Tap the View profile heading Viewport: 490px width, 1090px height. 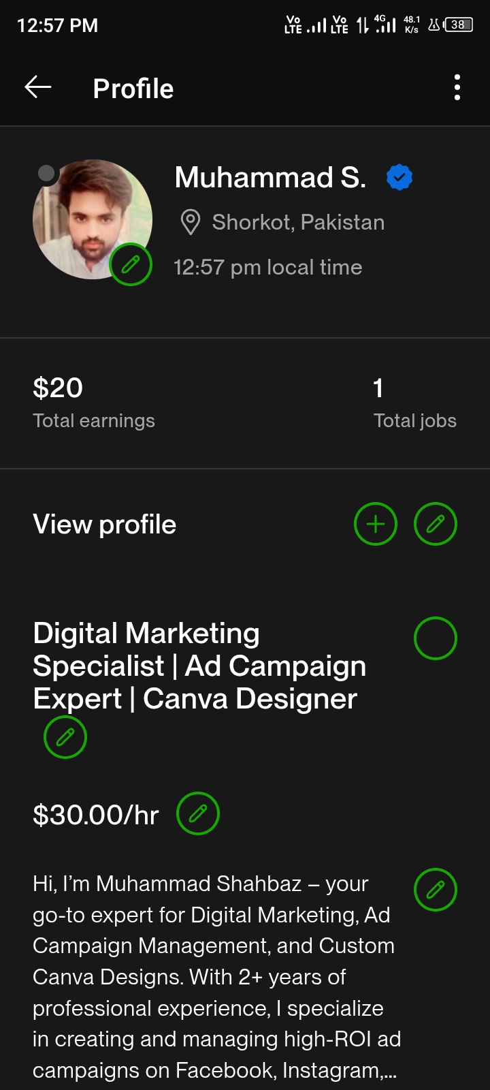tap(105, 525)
